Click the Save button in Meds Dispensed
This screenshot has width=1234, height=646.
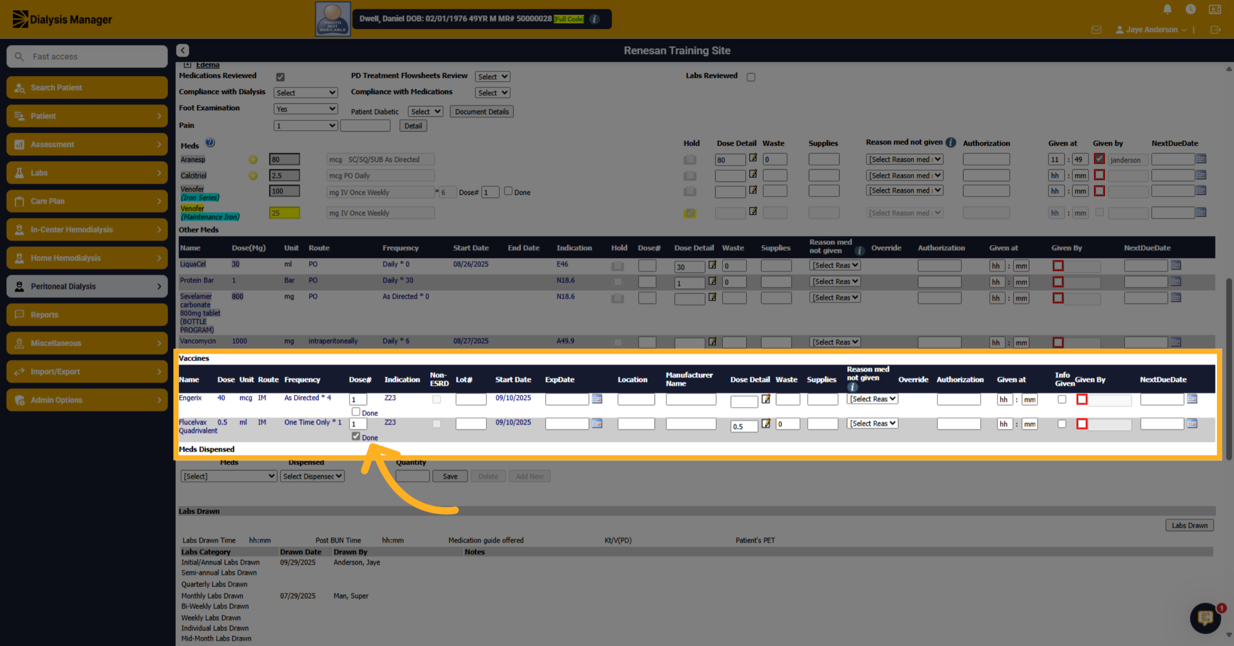[x=450, y=476]
